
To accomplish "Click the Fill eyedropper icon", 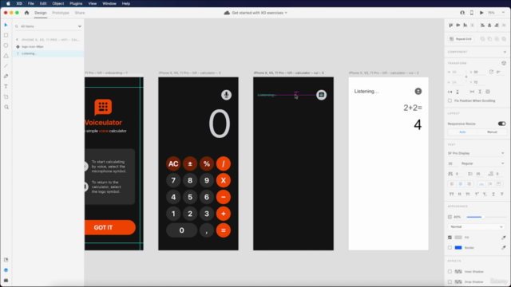I will [504, 238].
